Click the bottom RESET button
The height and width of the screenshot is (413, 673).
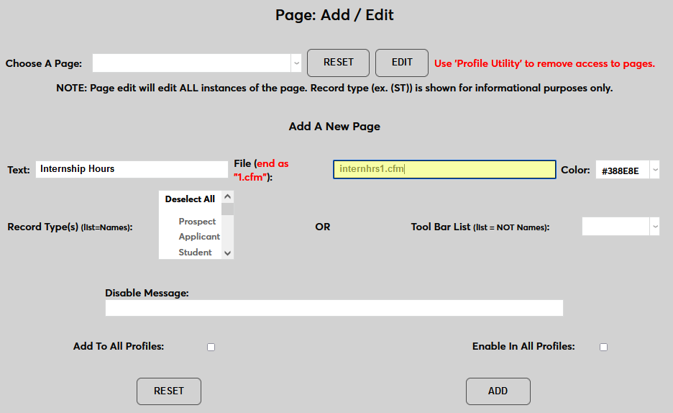tap(169, 391)
